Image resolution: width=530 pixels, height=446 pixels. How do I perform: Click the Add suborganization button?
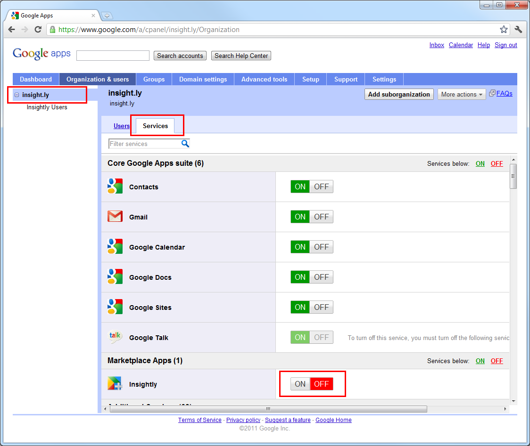[399, 95]
